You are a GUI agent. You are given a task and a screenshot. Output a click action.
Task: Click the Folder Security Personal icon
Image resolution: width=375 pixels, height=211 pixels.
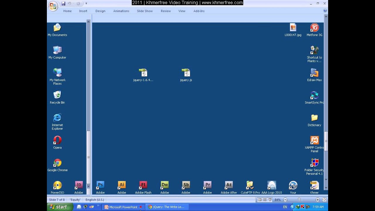coord(314,163)
